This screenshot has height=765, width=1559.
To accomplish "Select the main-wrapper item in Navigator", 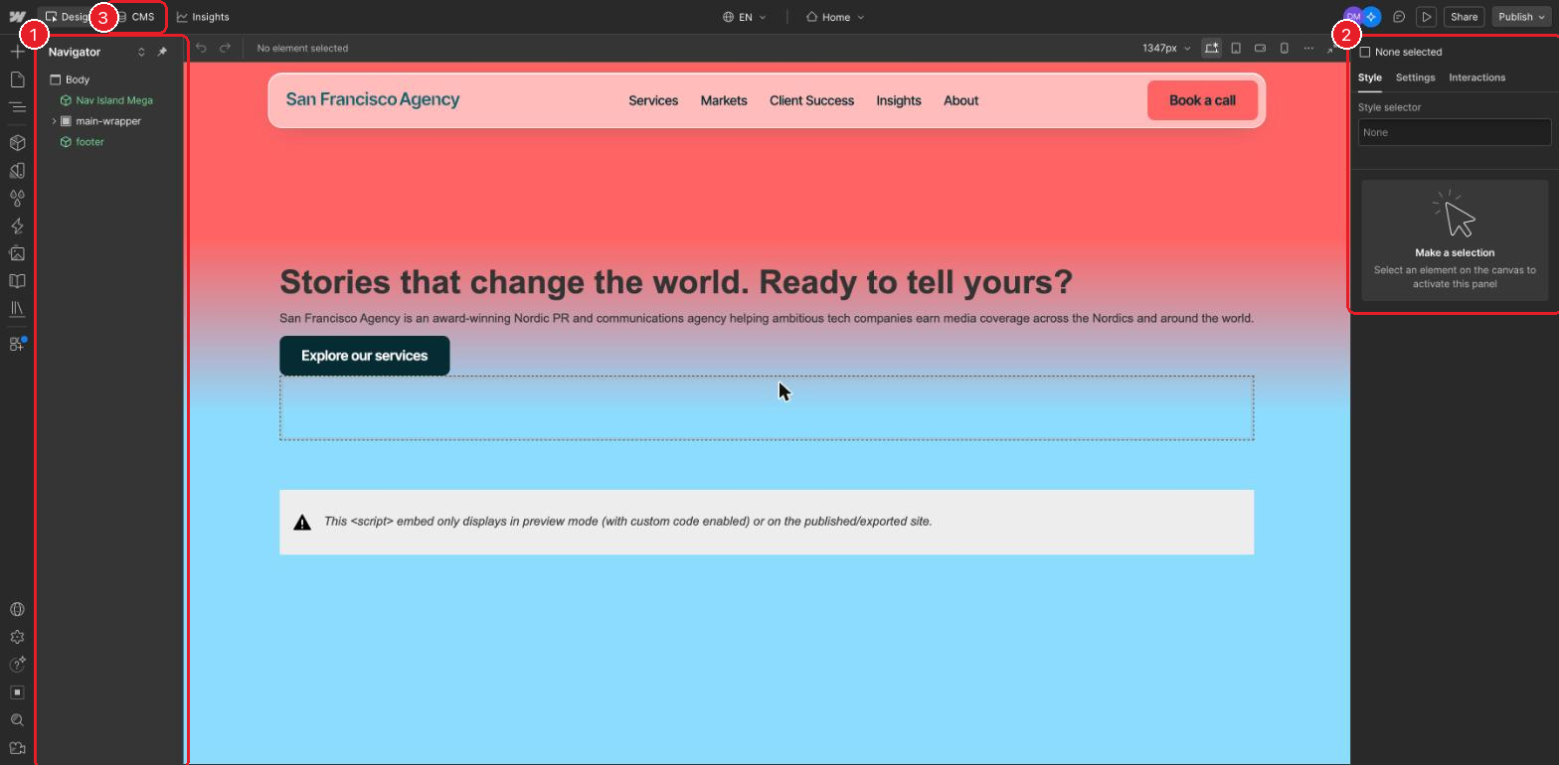I will click(x=109, y=121).
